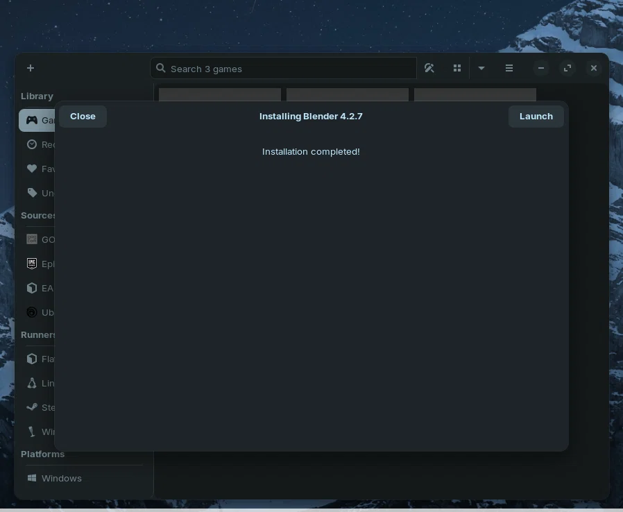
Task: Select the Flatpak runner icon
Action: [32, 359]
